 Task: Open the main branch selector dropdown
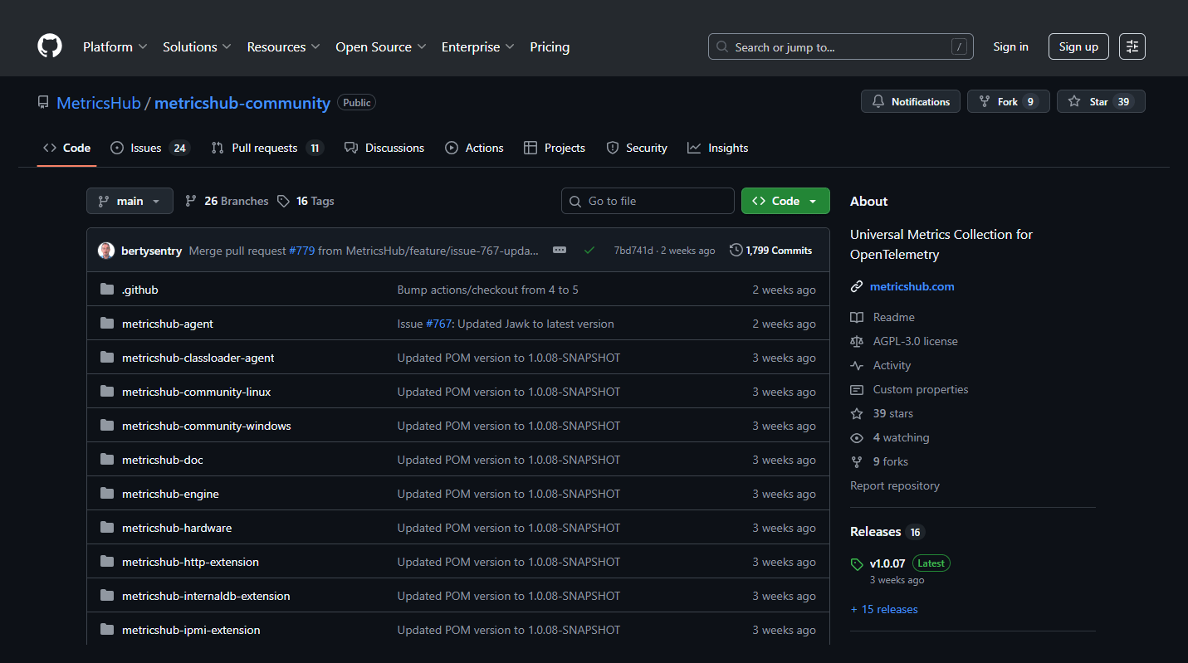pos(130,201)
